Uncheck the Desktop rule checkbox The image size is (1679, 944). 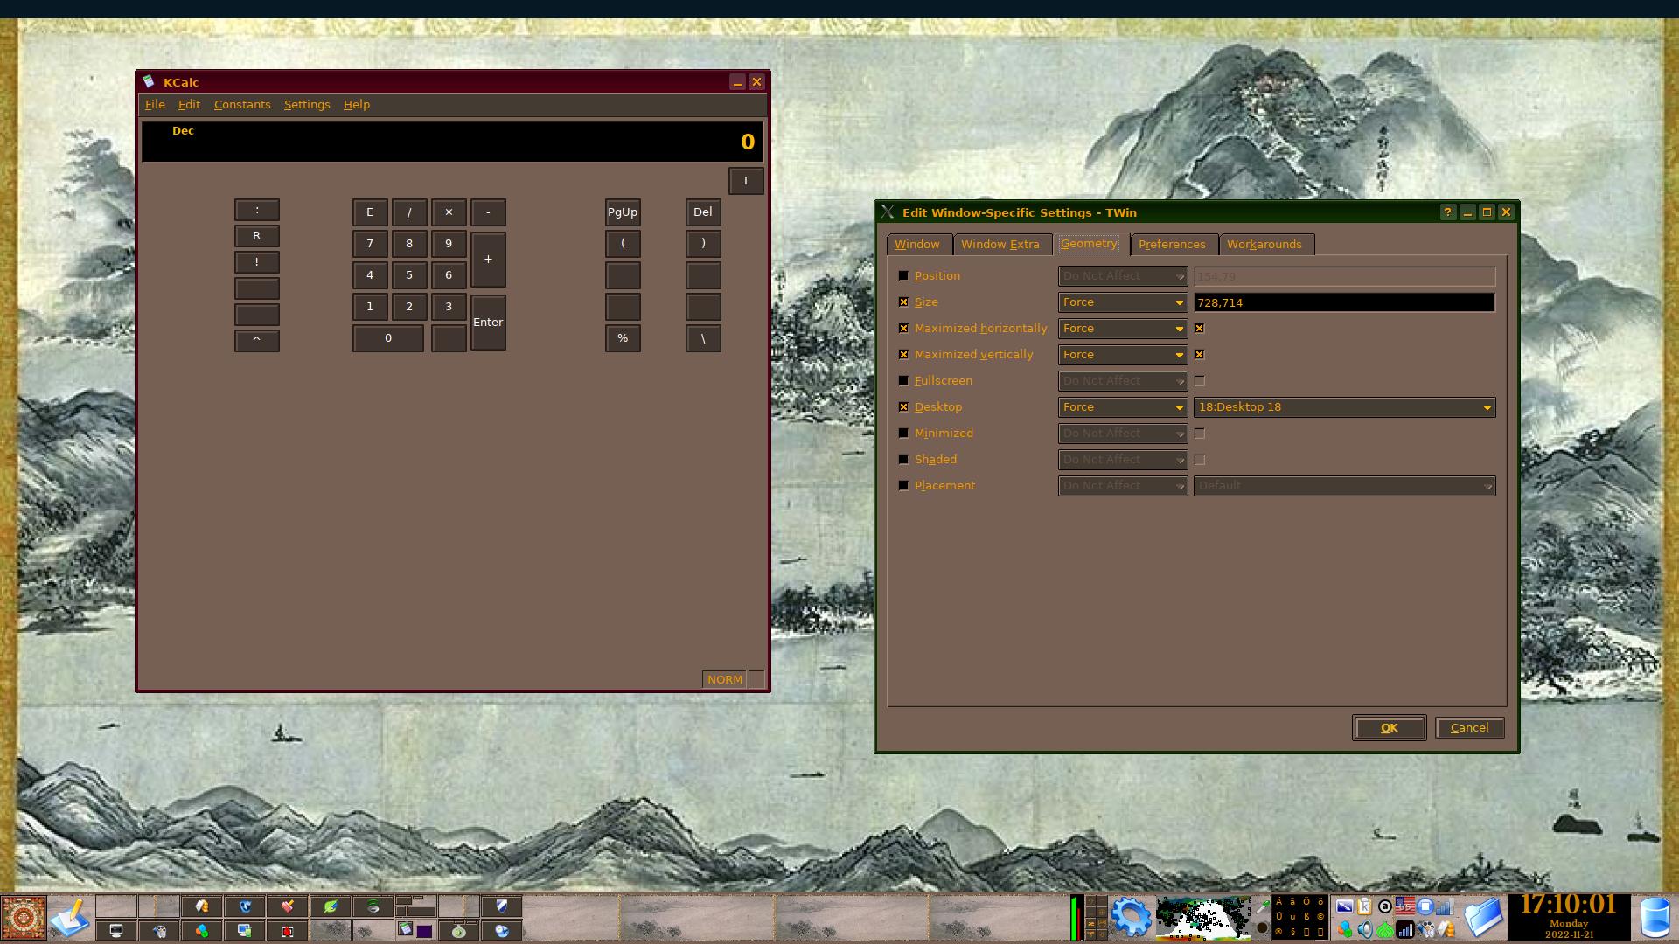[903, 406]
